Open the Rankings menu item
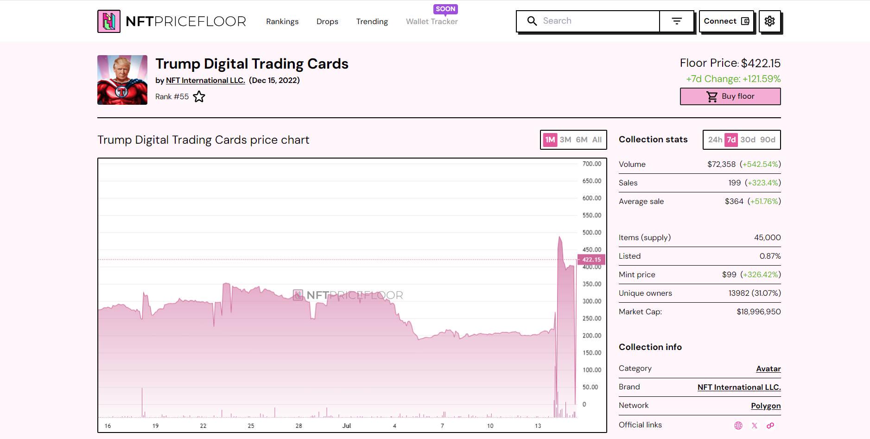 click(282, 21)
